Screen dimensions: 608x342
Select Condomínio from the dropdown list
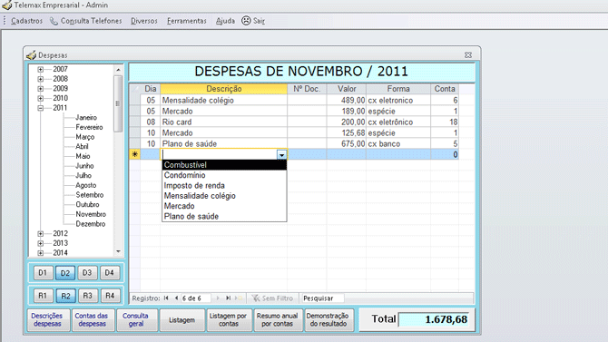(x=224, y=175)
